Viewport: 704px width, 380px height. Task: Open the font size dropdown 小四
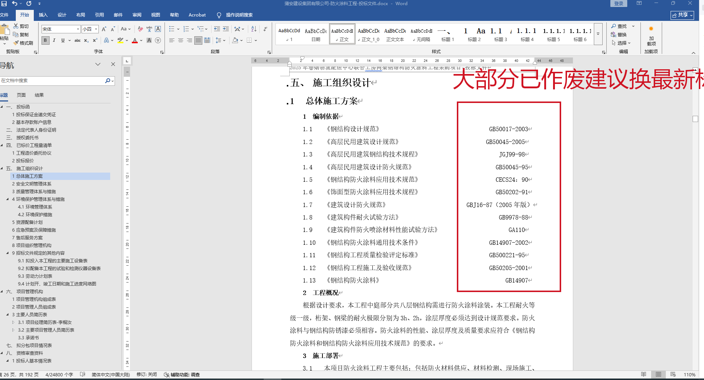pos(96,29)
